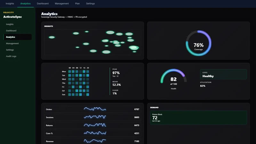The height and width of the screenshot is (144, 256).
Task: Click the INSIGHTS panel heading
Action: click(49, 26)
